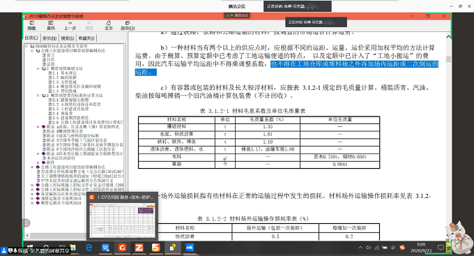The image size is (474, 256).
Task: Click the 前进 (Forward) toolbar icon
Action: [89, 25]
